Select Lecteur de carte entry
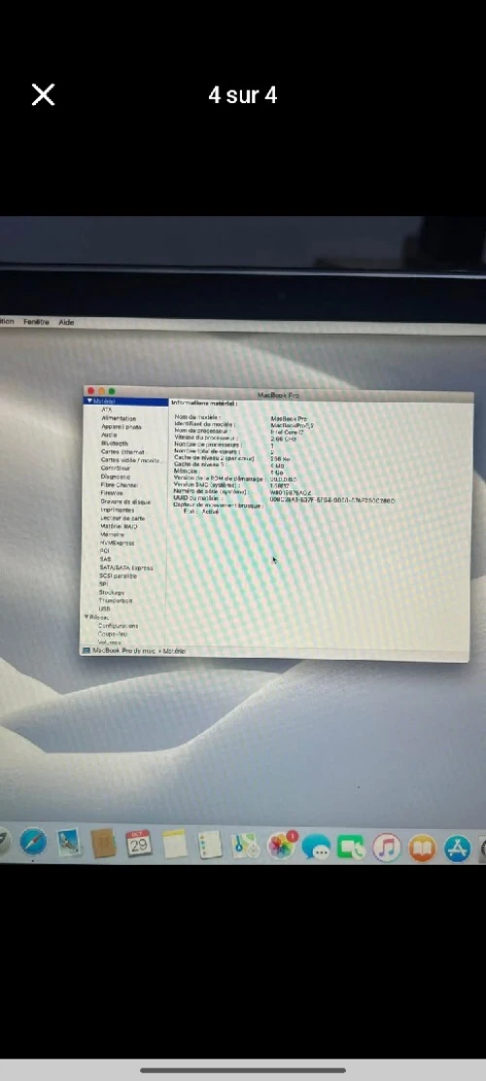 click(x=122, y=519)
